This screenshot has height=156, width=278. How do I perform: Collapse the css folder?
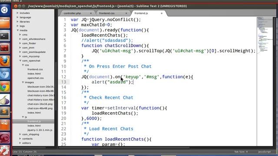point(23,65)
